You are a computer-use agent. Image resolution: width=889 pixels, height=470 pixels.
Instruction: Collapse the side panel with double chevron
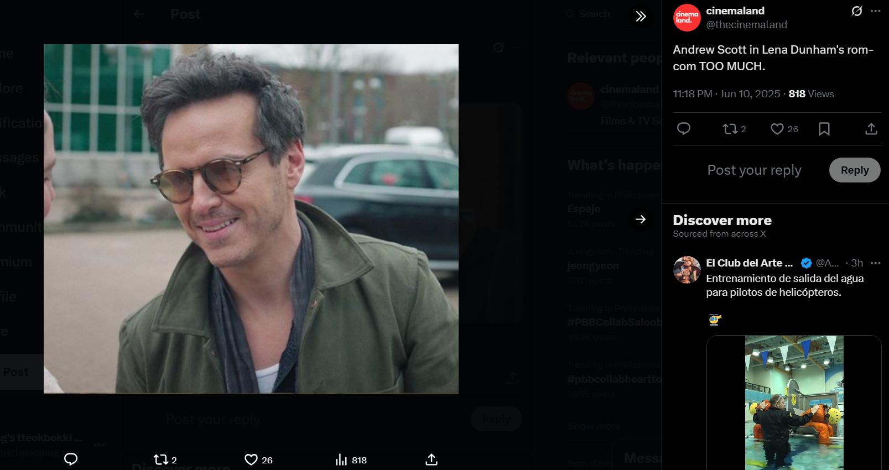641,16
